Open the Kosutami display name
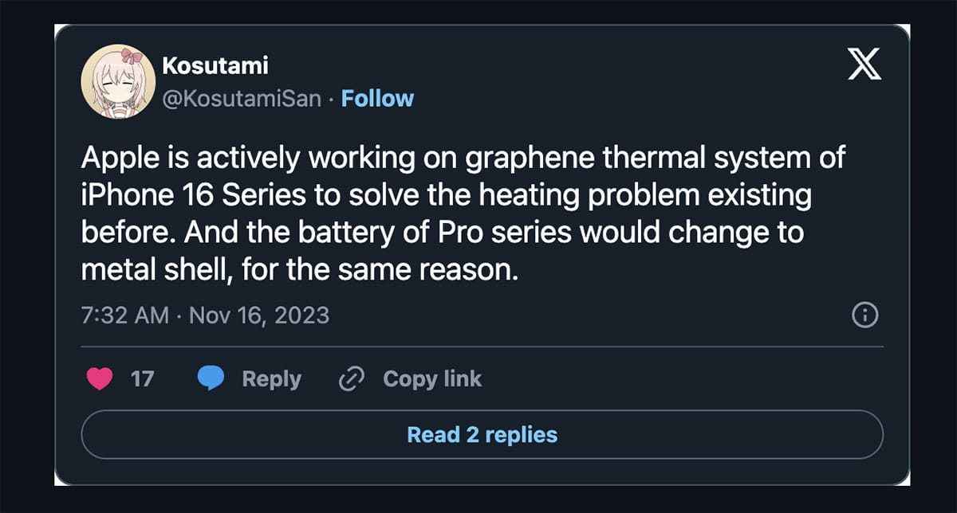The width and height of the screenshot is (957, 513). point(215,66)
